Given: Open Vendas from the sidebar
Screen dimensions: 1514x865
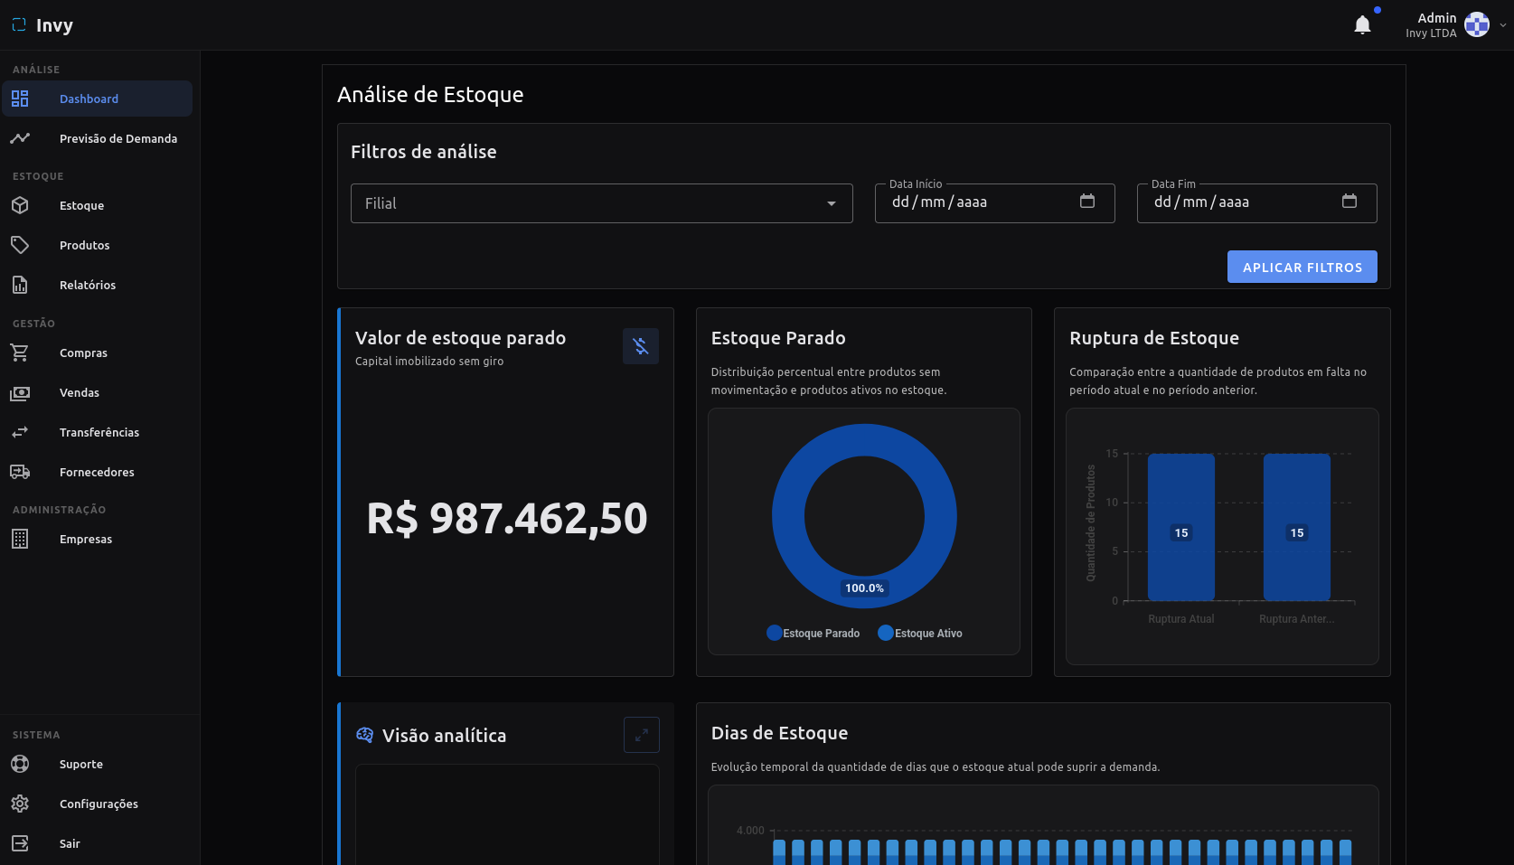Looking at the screenshot, I should pos(97,392).
